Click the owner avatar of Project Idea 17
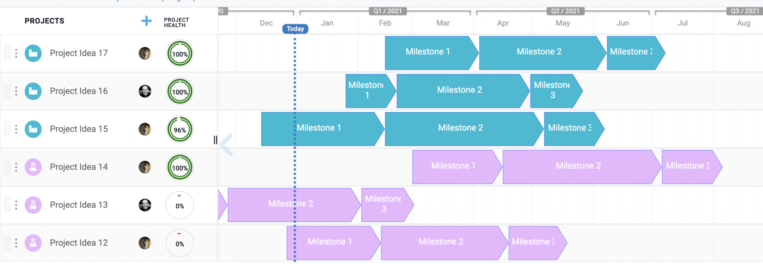Image resolution: width=763 pixels, height=271 pixels. coord(145,53)
